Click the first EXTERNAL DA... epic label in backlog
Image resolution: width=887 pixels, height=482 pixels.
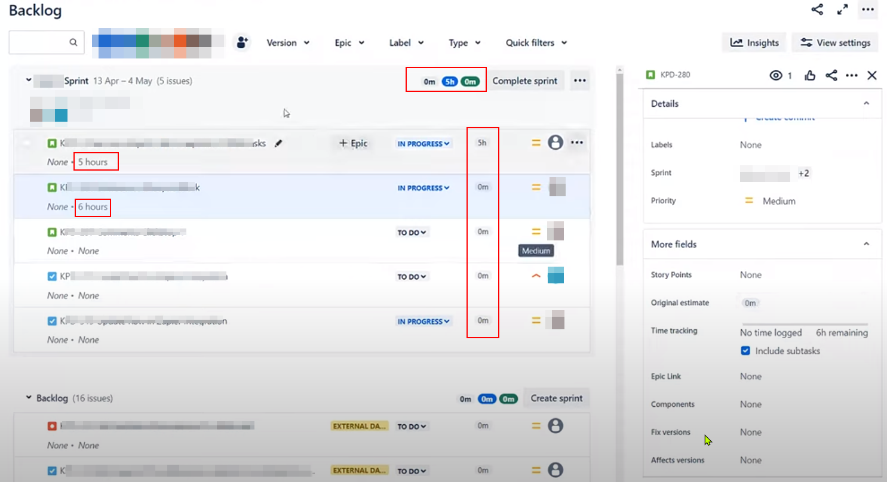click(360, 426)
